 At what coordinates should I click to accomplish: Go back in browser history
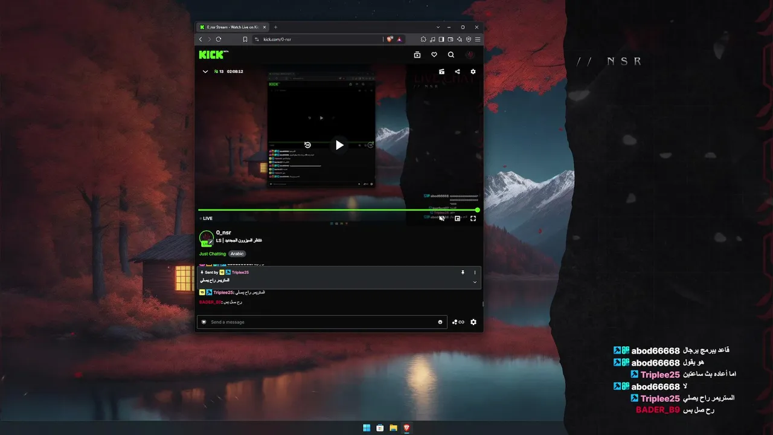click(x=200, y=39)
